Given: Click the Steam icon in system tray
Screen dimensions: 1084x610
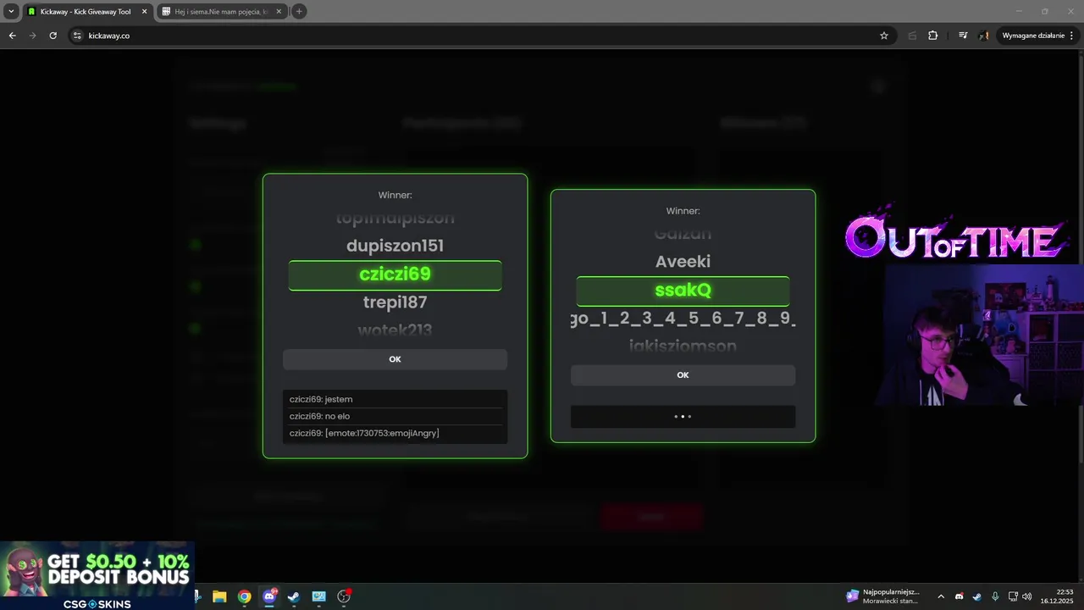Looking at the screenshot, I should coord(976,596).
